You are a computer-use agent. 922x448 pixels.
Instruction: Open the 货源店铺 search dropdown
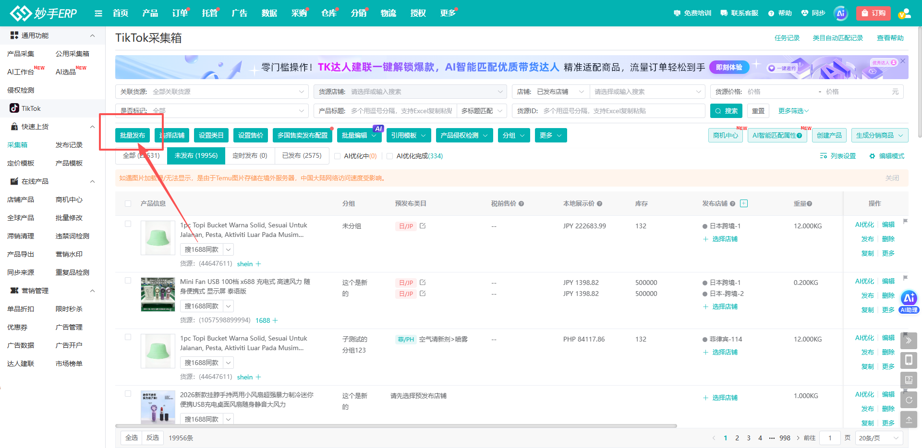click(410, 92)
